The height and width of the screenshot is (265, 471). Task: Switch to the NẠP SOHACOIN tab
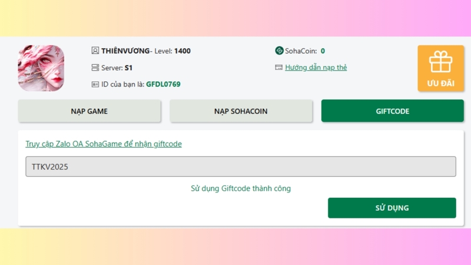click(241, 111)
